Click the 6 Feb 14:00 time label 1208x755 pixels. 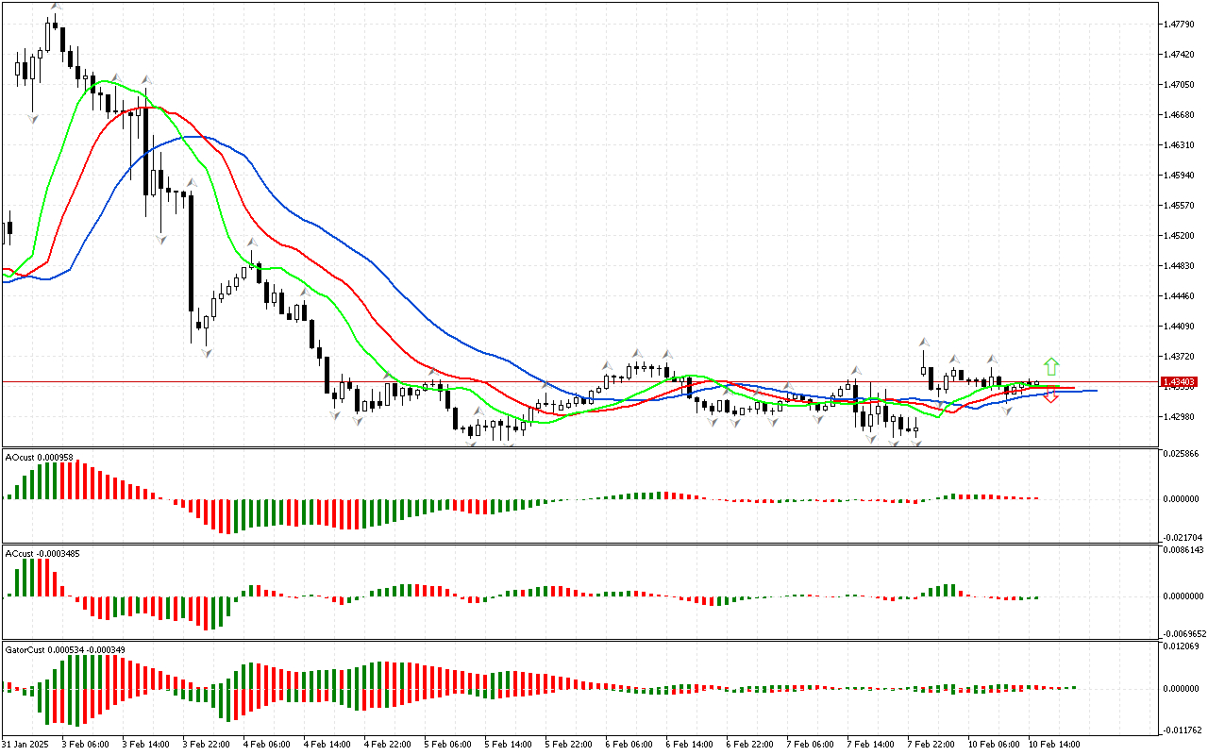(688, 745)
